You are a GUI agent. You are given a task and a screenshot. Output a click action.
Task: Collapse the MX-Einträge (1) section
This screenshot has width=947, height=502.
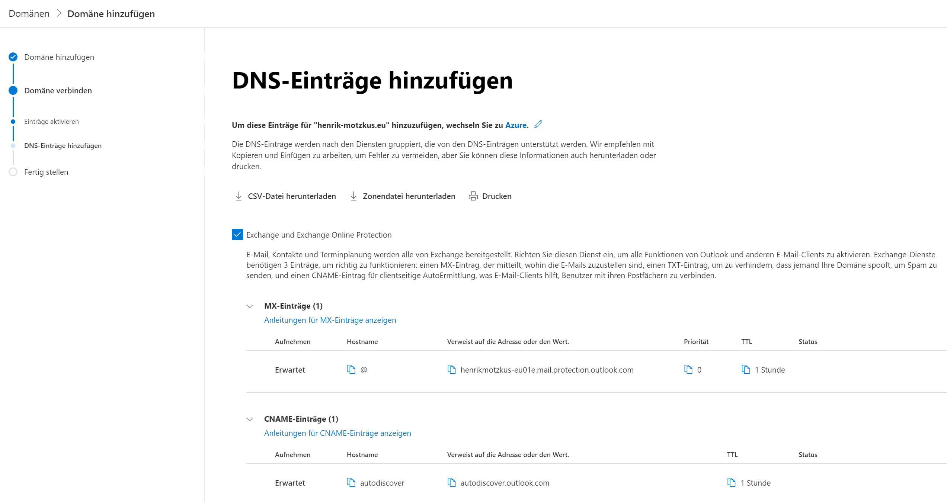(x=250, y=306)
